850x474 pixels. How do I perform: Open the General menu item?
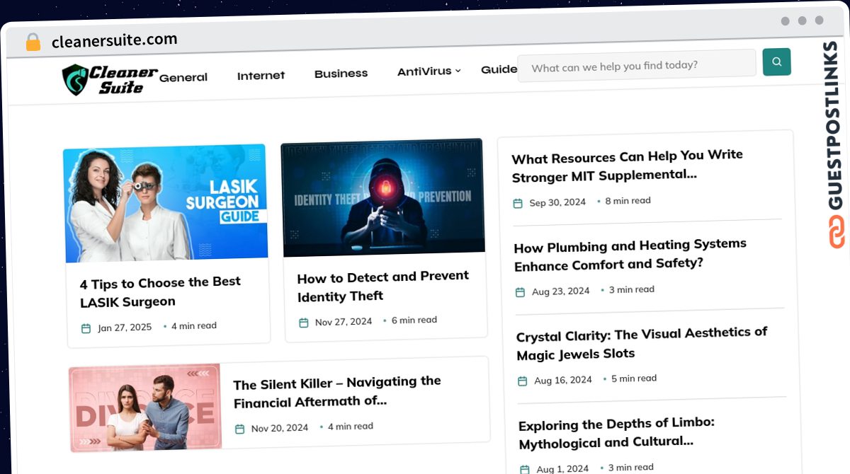tap(183, 77)
